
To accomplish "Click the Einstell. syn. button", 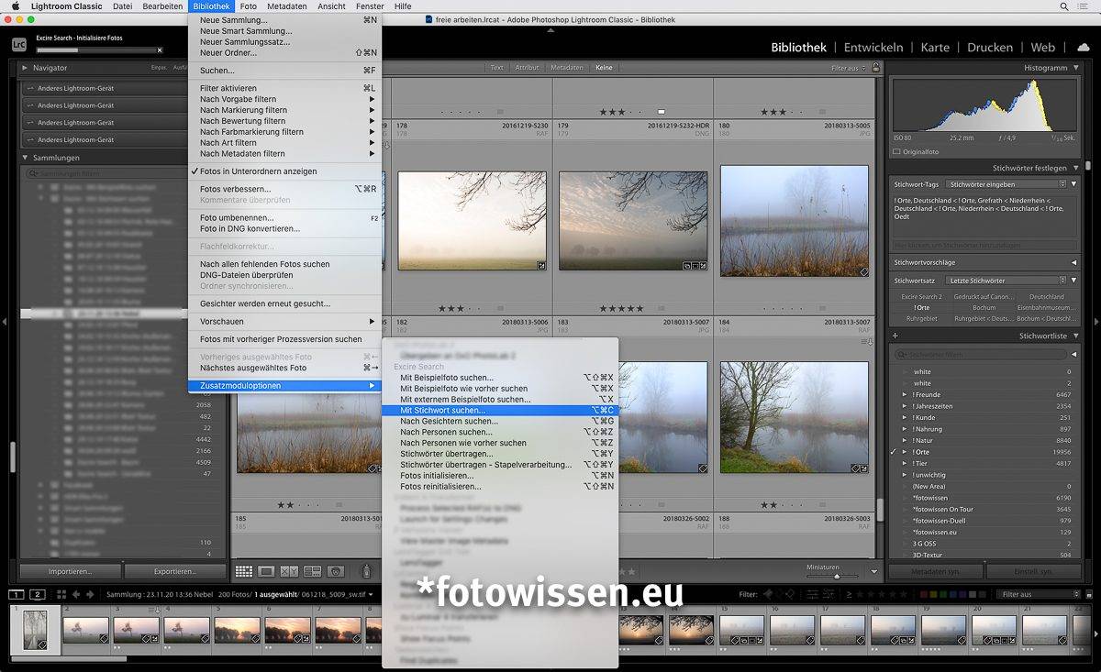I will coord(1032,571).
